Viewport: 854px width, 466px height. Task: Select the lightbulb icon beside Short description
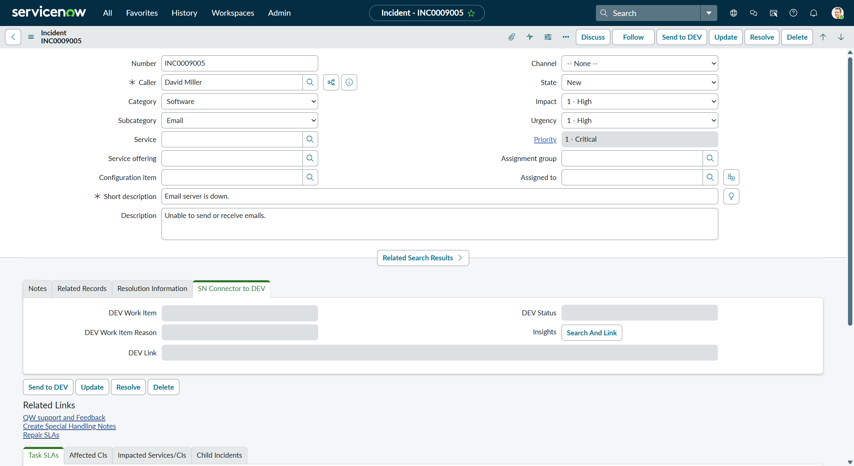pos(731,196)
